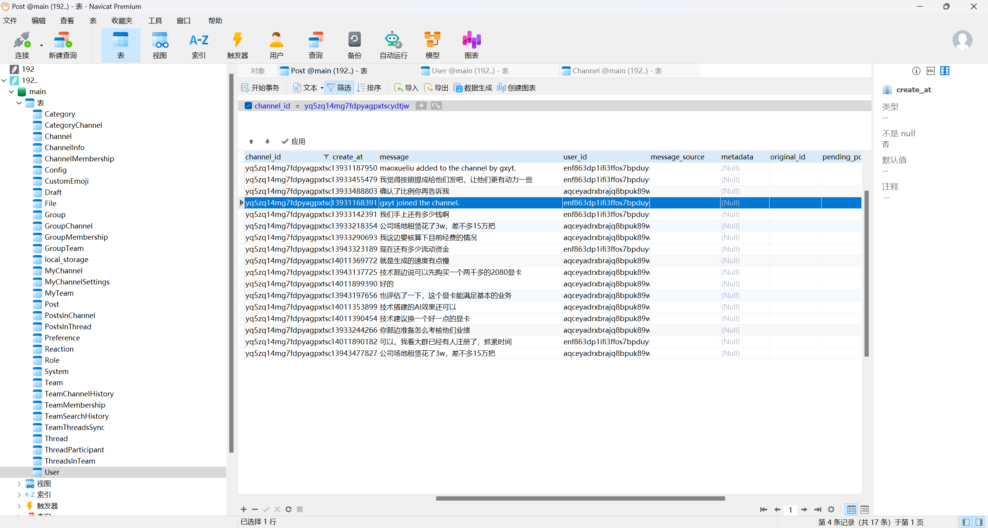Click the refresh icon below the grid
The height and width of the screenshot is (528, 988).
click(288, 509)
